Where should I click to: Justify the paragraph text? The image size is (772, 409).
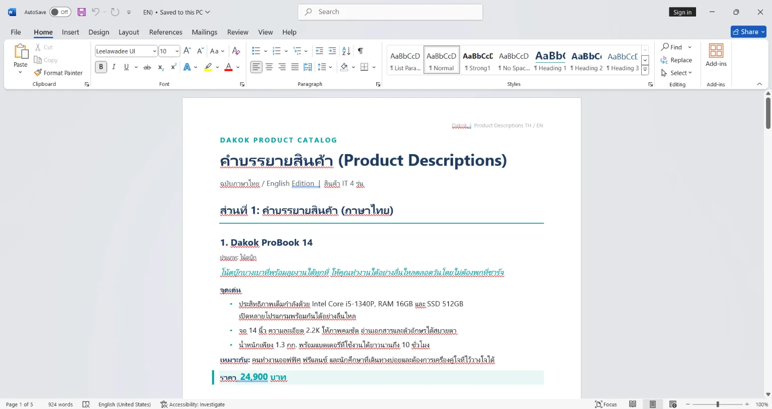295,67
